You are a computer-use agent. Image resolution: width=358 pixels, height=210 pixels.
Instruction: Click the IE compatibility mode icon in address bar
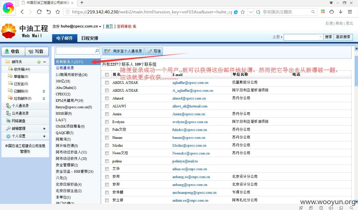coord(236,12)
